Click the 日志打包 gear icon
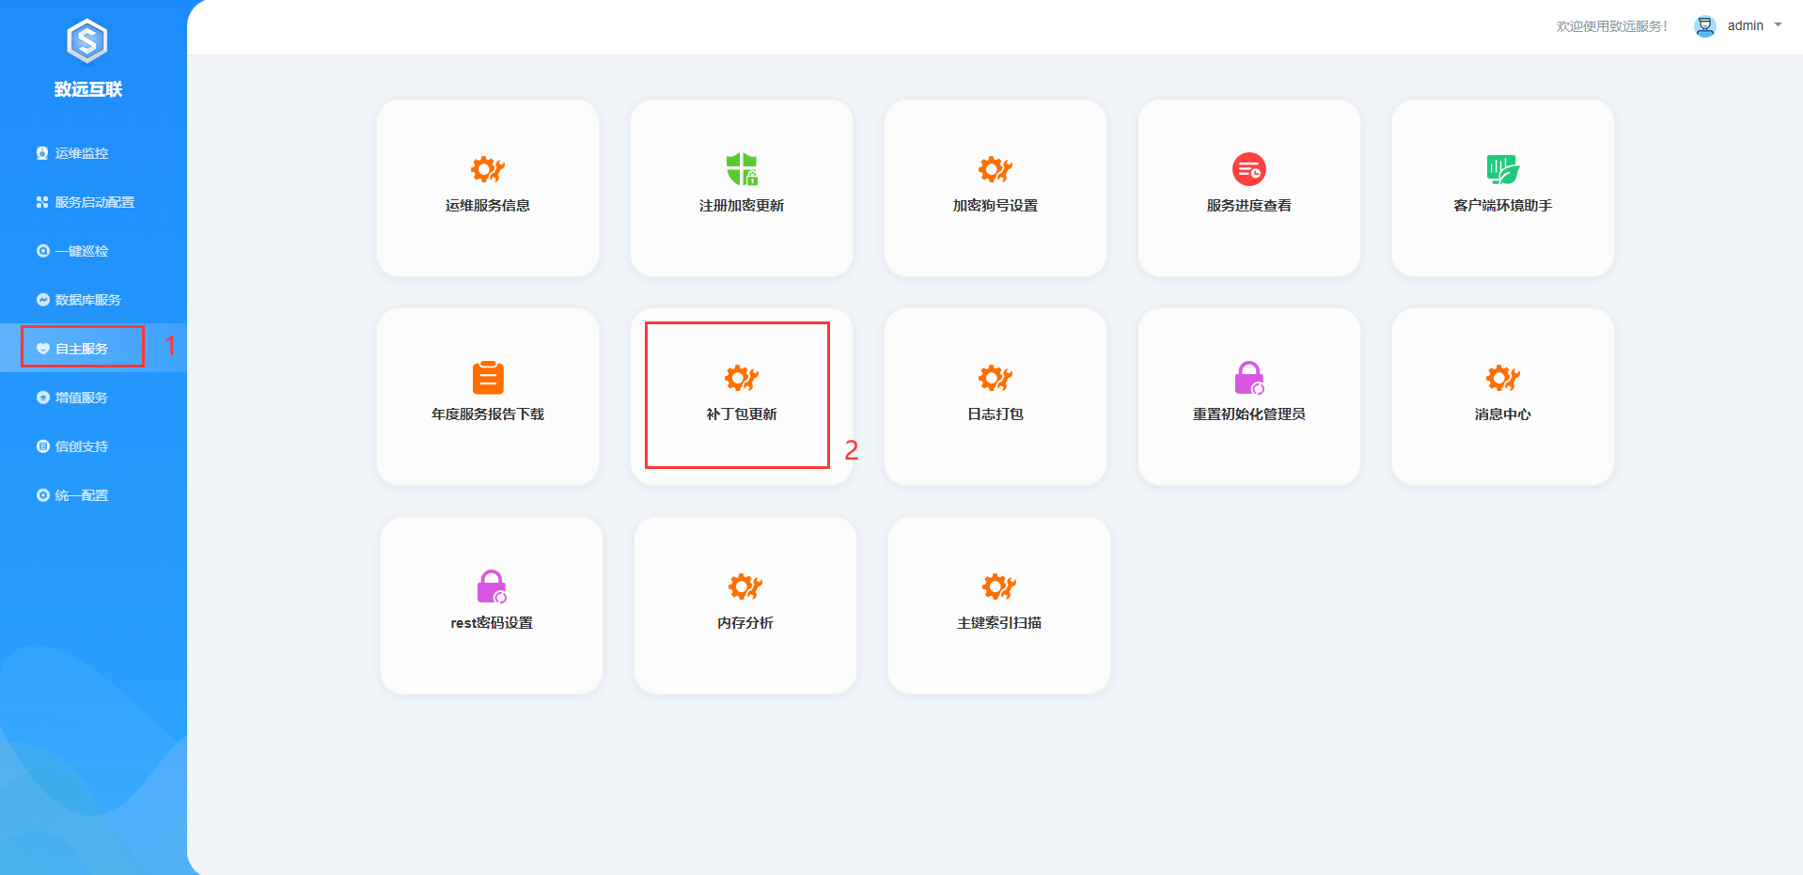Viewport: 1803px width, 875px height. [x=996, y=378]
